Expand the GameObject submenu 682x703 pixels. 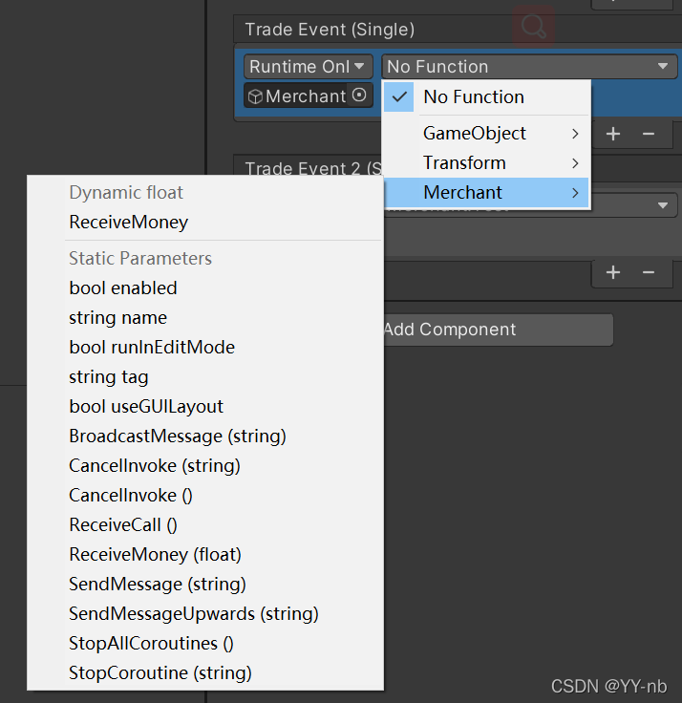[486, 133]
